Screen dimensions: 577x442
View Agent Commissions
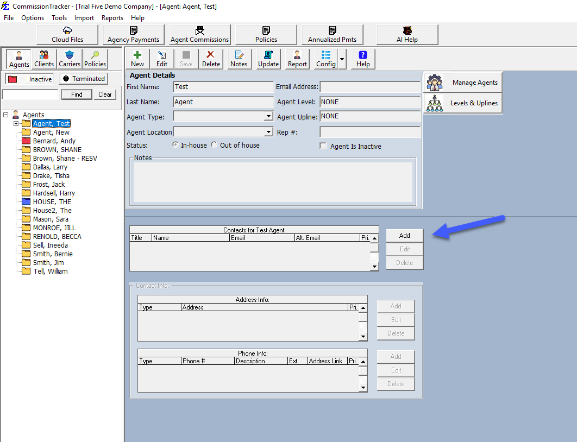199,34
